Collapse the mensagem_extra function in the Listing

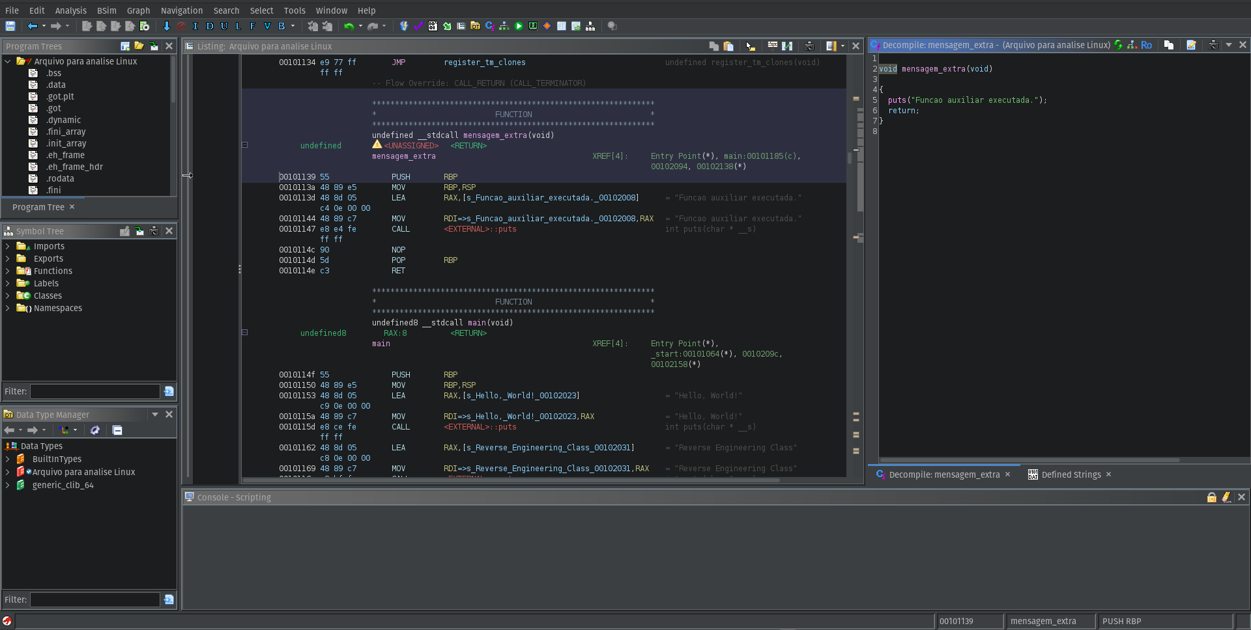[x=245, y=144]
